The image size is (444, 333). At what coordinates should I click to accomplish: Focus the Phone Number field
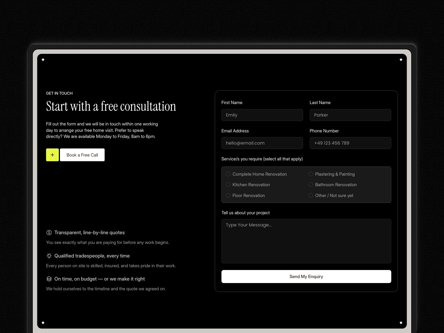350,143
